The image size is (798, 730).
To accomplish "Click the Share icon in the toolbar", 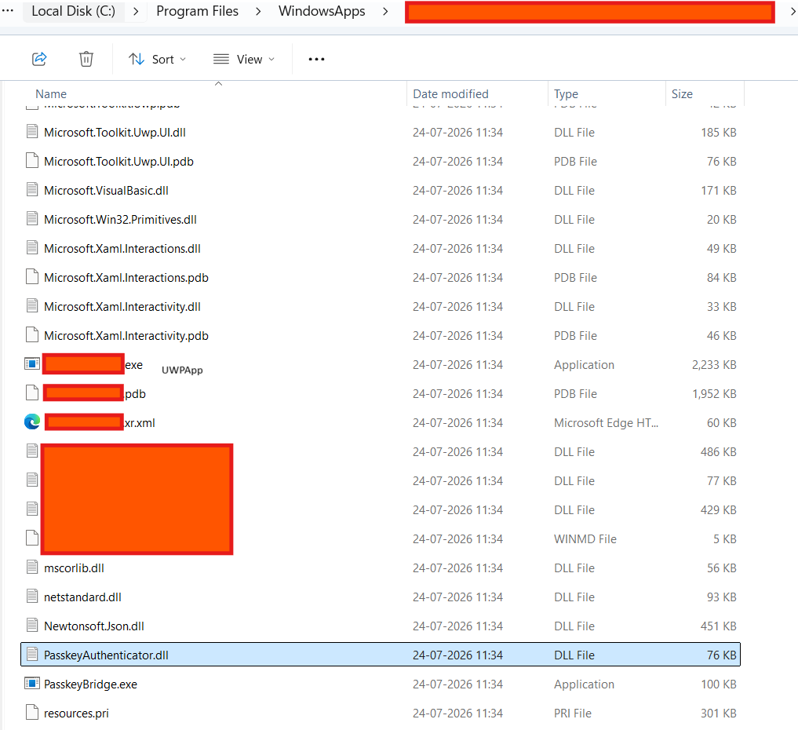I will point(39,59).
